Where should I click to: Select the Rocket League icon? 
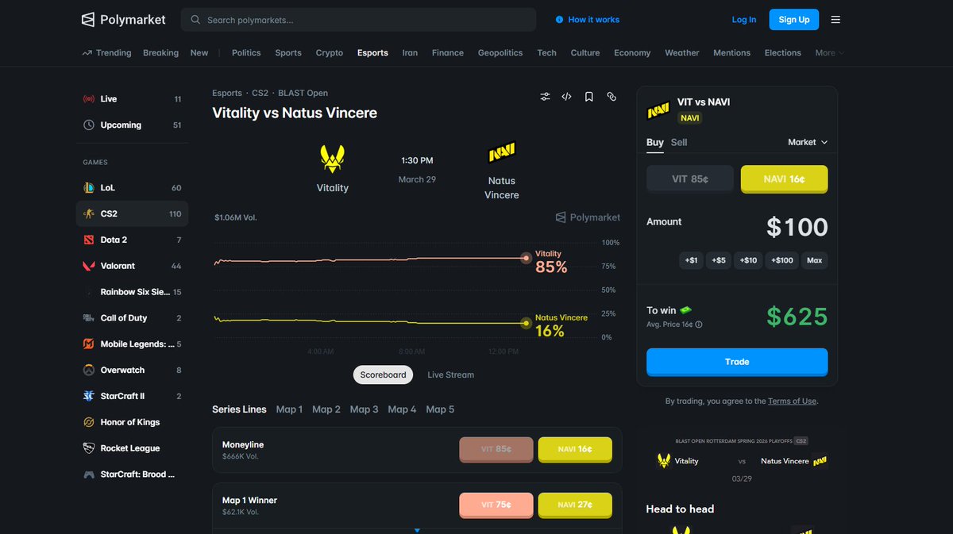(89, 448)
